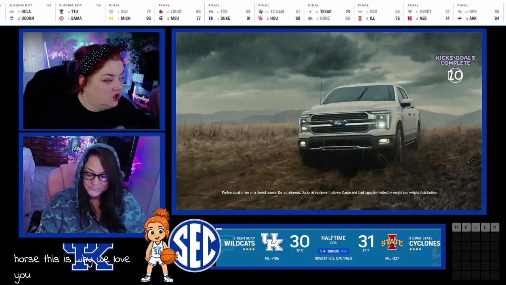Click the Kentucky score 30
Viewport: 506px width, 285px height.
[x=300, y=241]
